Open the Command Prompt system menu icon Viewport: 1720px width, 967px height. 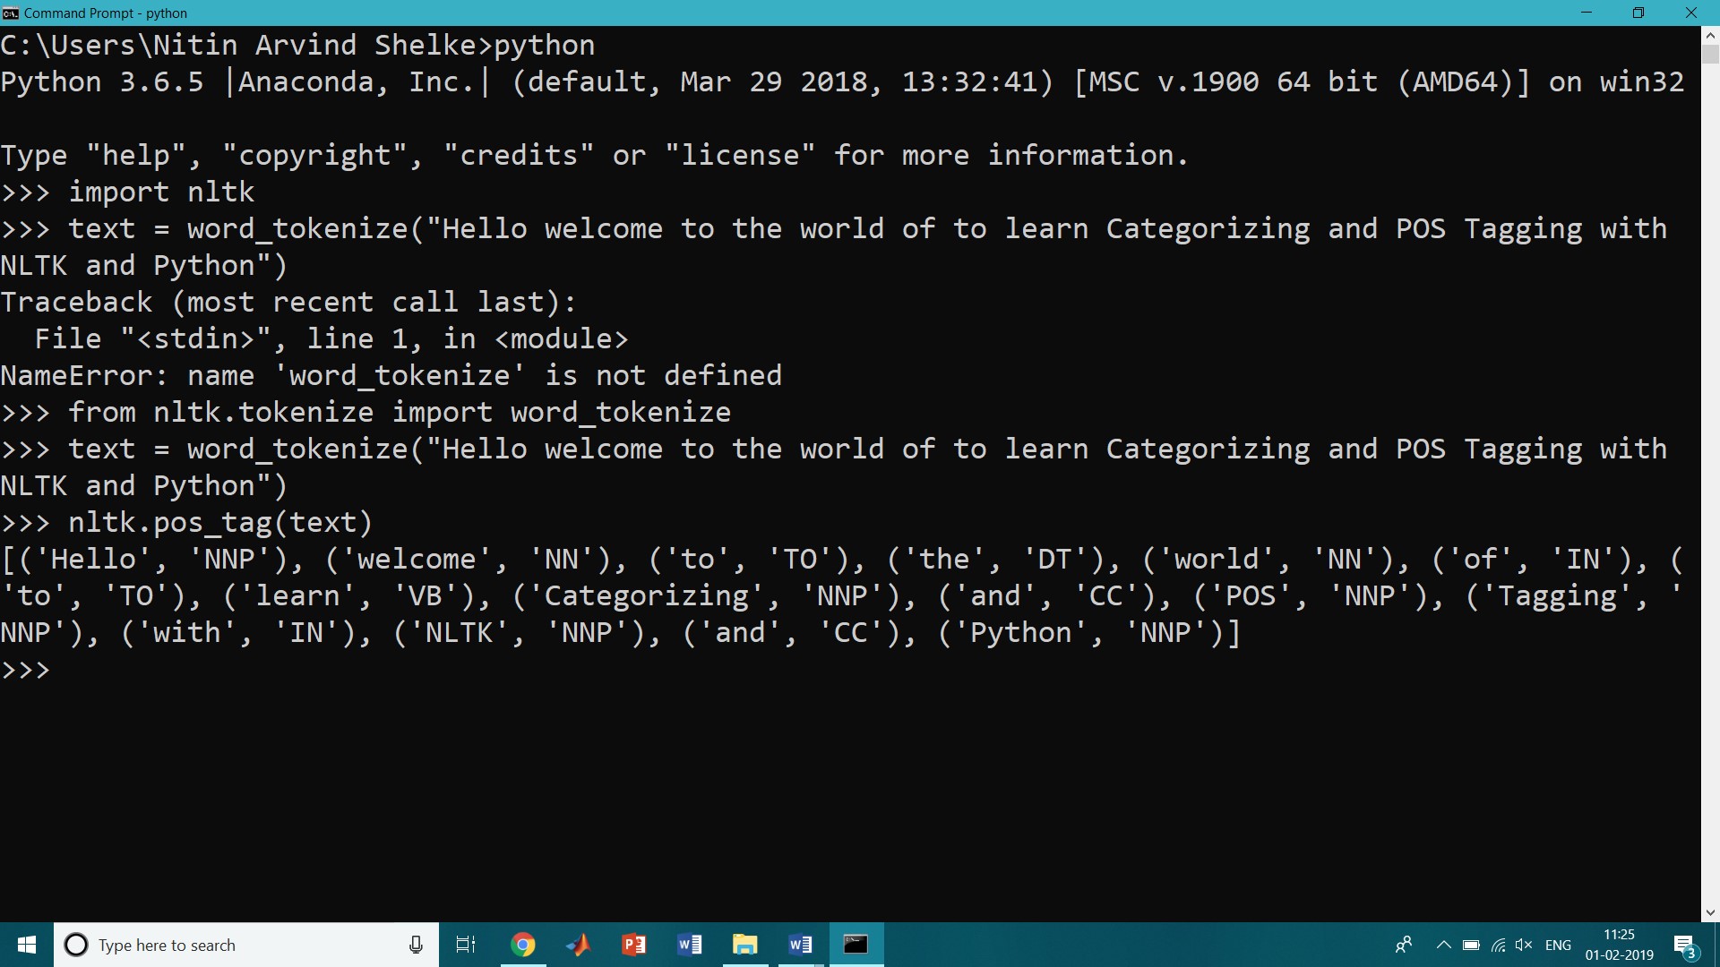(x=10, y=13)
